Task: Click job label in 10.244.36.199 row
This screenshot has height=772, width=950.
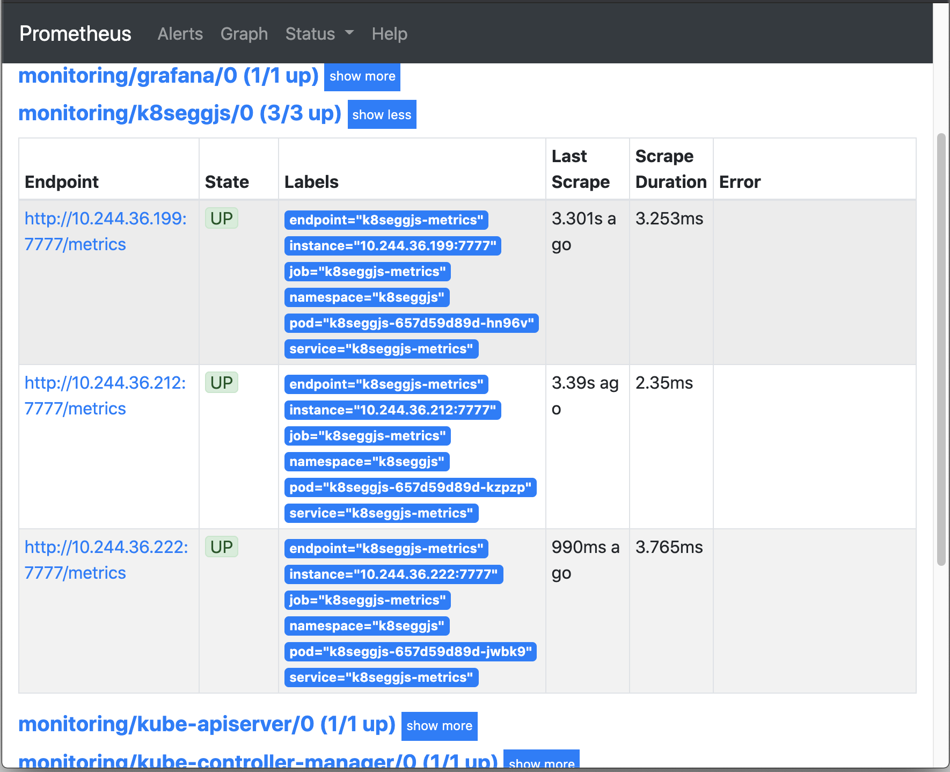Action: [368, 272]
